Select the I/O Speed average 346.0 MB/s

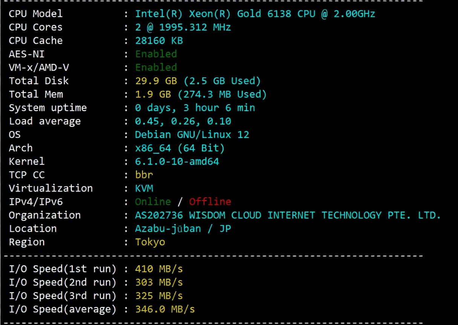coord(165,309)
